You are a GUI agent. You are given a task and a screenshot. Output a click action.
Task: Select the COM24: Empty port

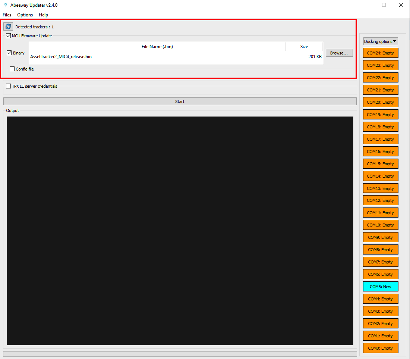click(x=381, y=53)
